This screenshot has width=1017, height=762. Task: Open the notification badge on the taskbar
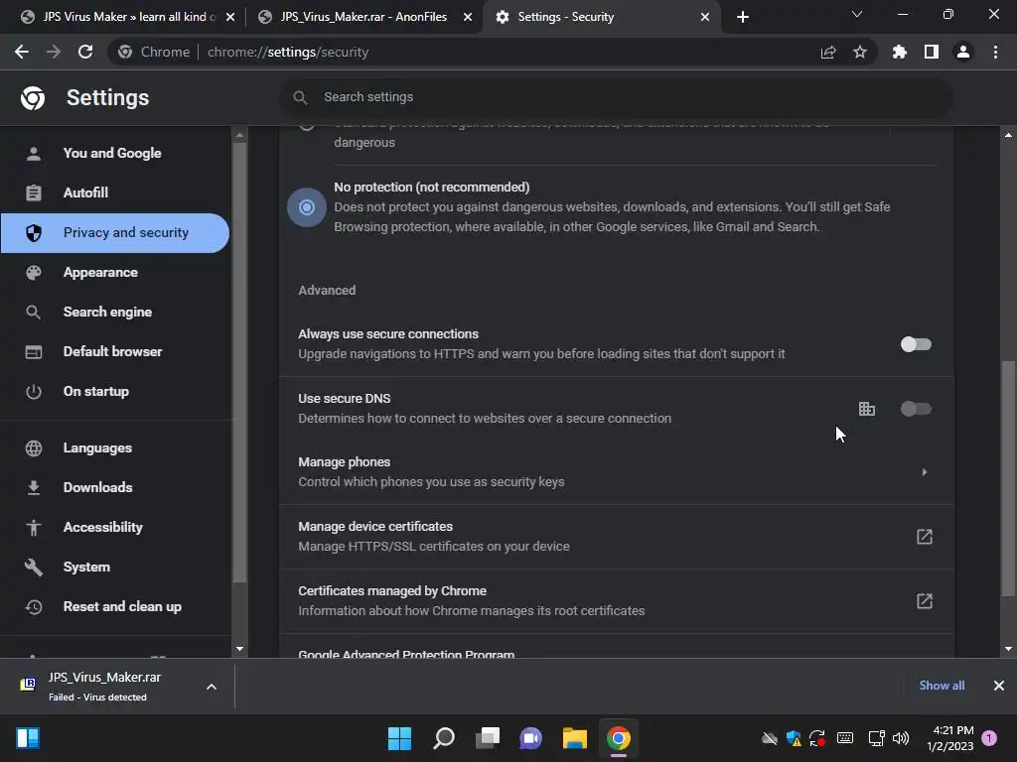point(989,738)
